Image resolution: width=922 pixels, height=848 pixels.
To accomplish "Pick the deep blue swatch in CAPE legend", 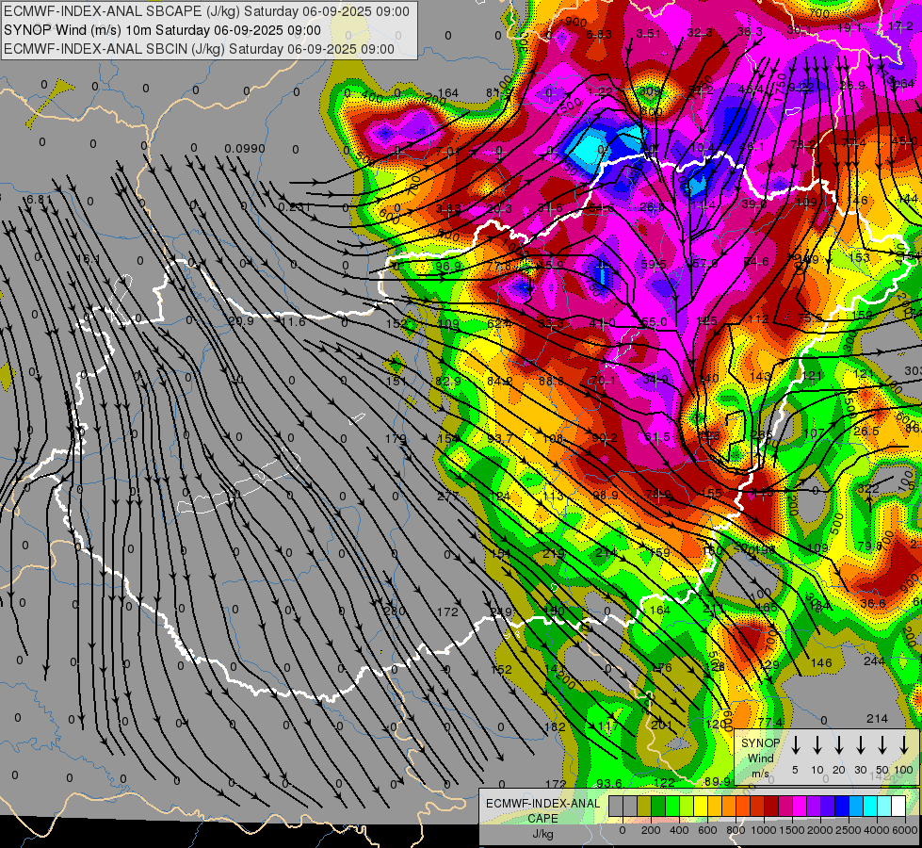I will click(842, 807).
